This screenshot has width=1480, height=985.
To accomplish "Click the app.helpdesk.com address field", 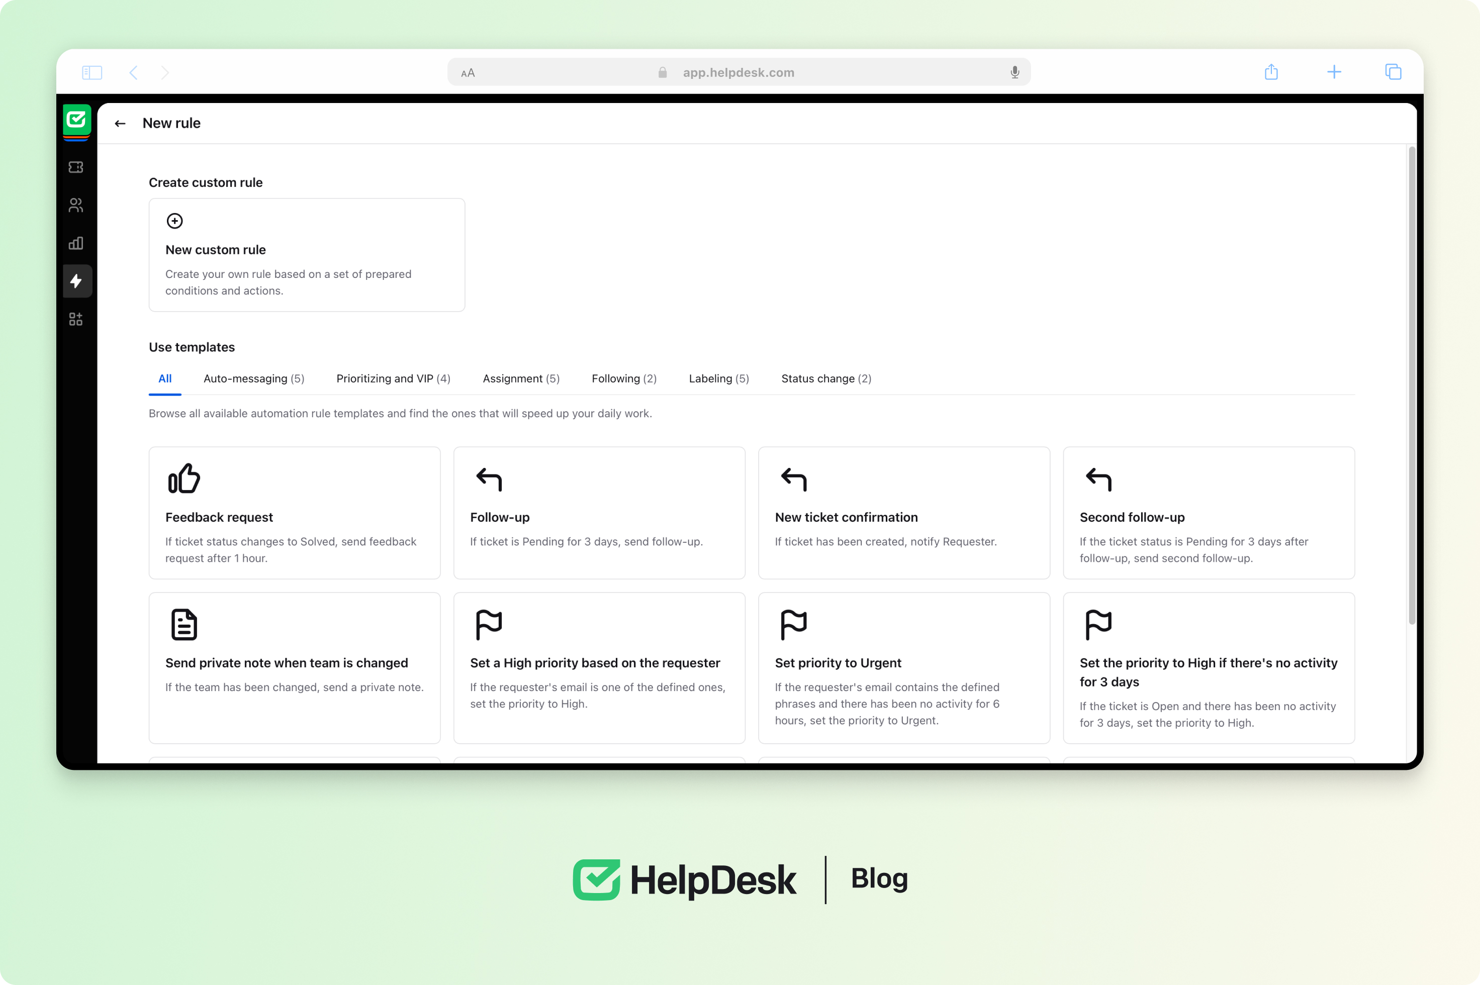I will click(738, 73).
